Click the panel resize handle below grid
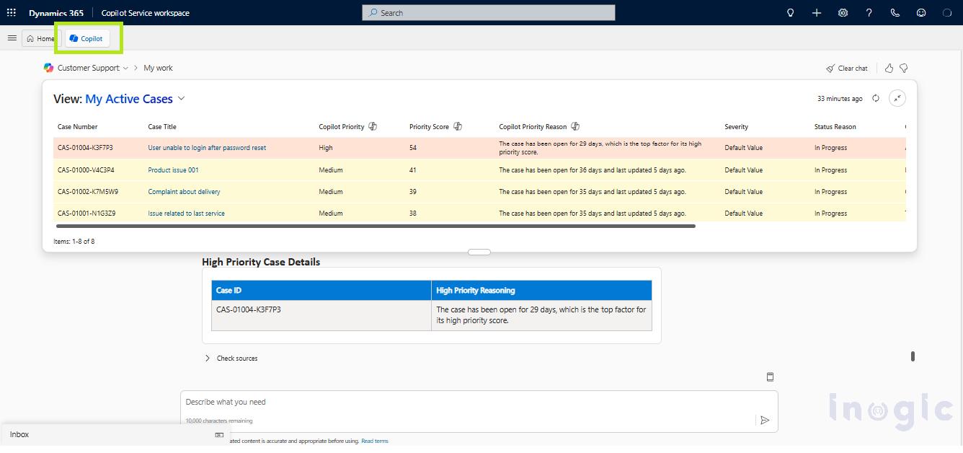Image resolution: width=963 pixels, height=453 pixels. [479, 252]
